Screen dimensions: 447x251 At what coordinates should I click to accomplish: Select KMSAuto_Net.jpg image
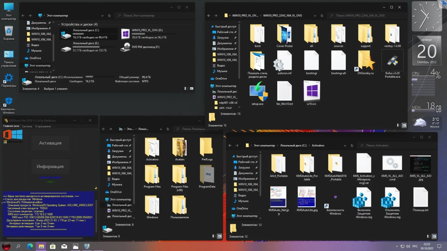click(x=279, y=201)
